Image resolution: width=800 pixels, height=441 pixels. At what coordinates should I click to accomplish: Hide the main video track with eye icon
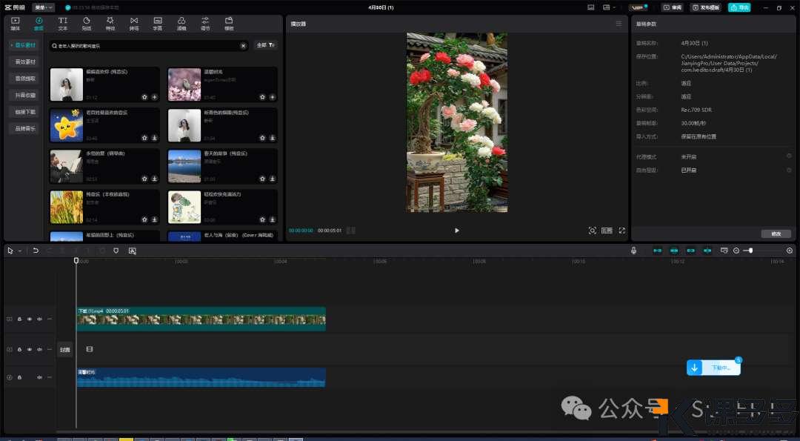30,319
